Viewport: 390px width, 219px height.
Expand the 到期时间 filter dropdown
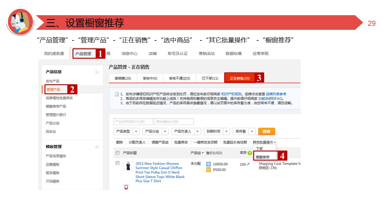click(x=217, y=131)
